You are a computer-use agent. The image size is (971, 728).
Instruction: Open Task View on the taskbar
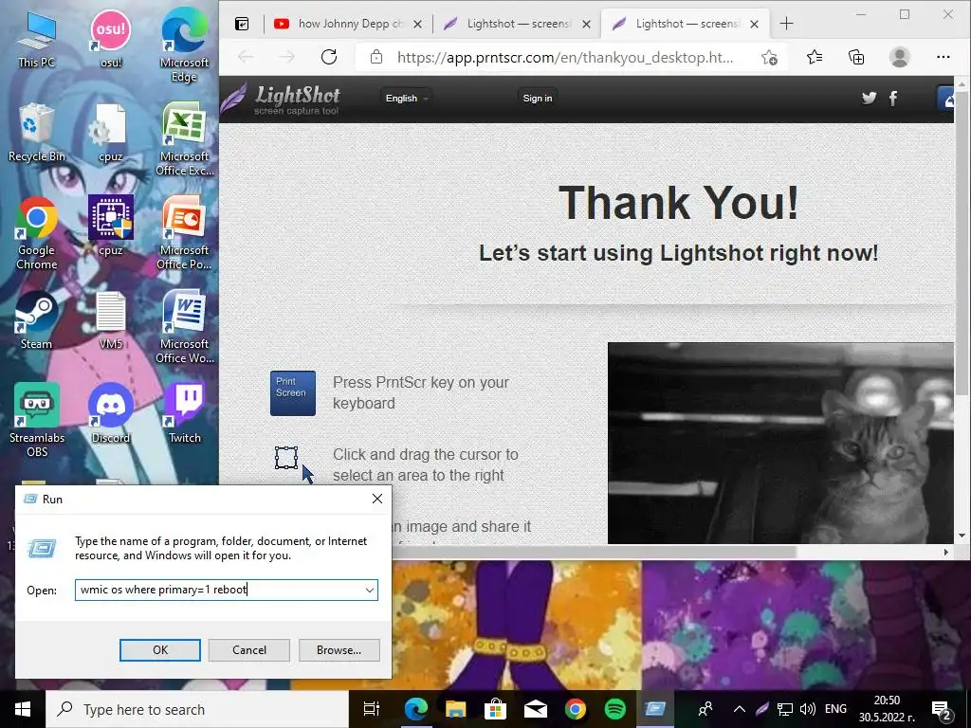(372, 709)
